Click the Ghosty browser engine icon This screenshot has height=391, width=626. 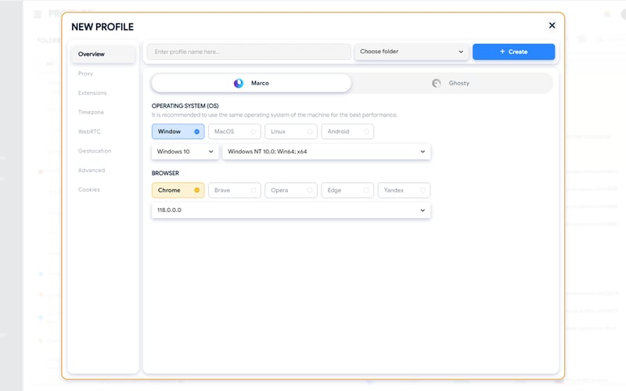(437, 83)
